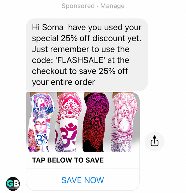Click the Buddha face illustration
Image resolution: width=186 pixels, height=193 pixels.
pos(41,127)
